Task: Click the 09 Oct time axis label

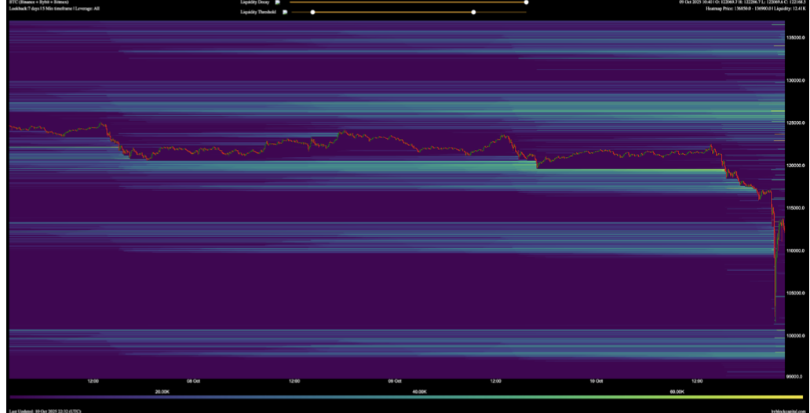Action: [x=395, y=382]
